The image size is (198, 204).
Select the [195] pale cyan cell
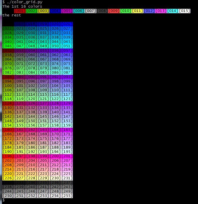[x=67, y=152]
